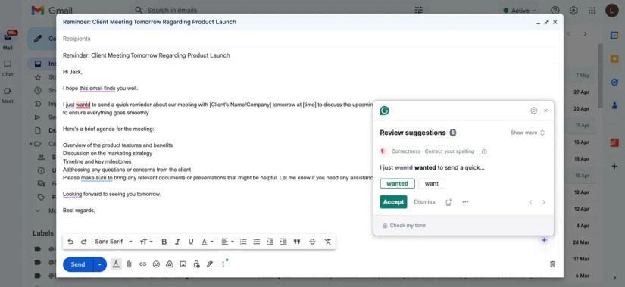Toggle underline formatting
The height and width of the screenshot is (287, 625).
(x=190, y=242)
